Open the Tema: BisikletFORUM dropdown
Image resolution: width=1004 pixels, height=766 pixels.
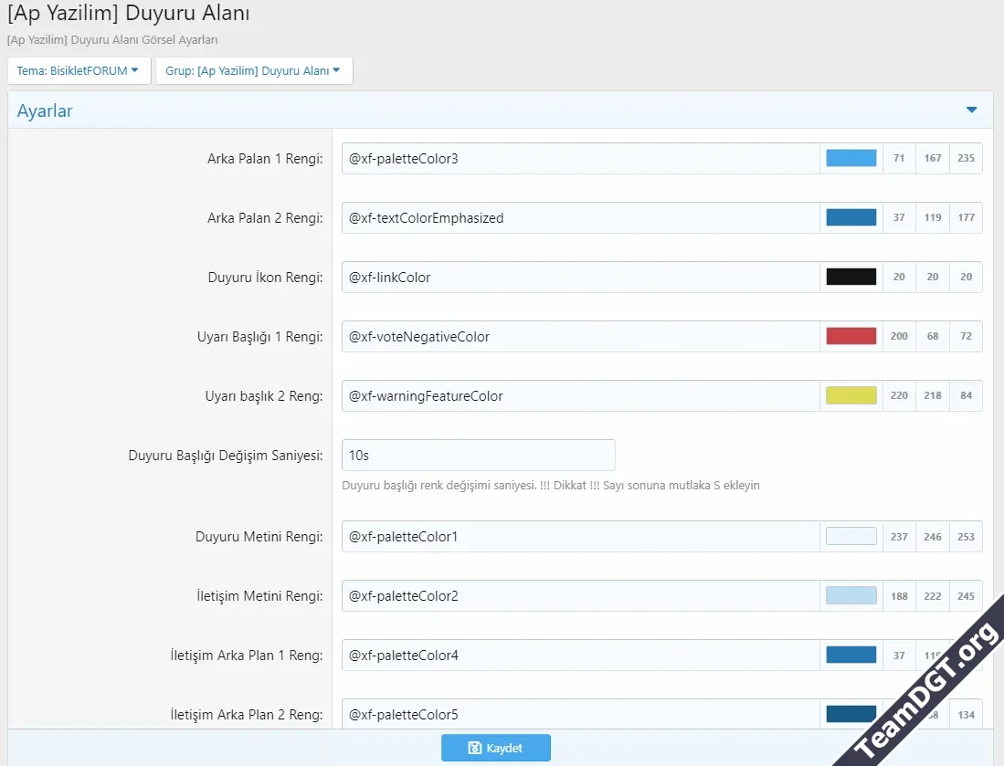pyautogui.click(x=79, y=70)
